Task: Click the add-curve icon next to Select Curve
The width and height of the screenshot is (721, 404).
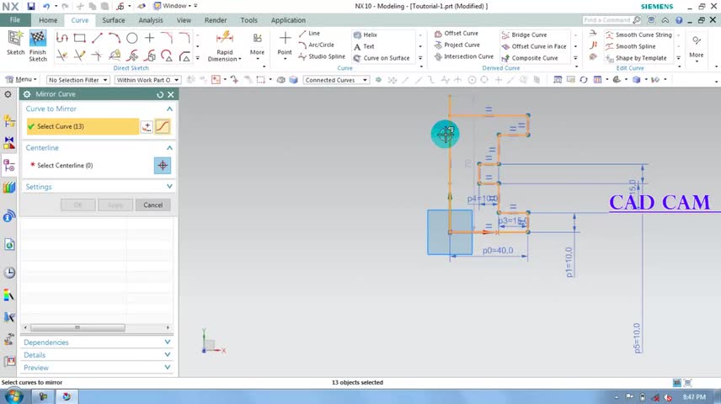Action: pyautogui.click(x=147, y=127)
